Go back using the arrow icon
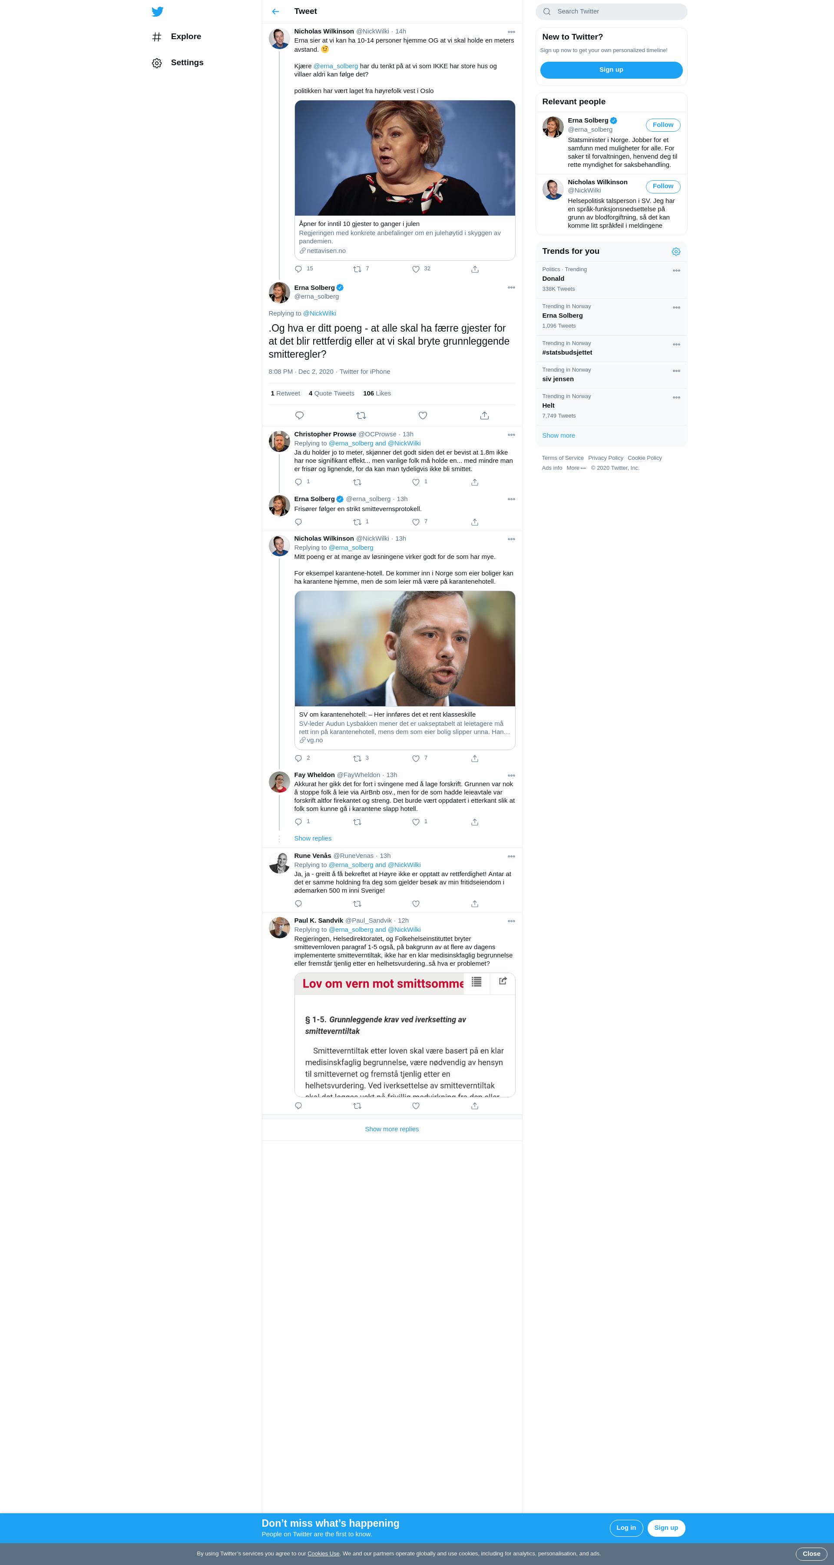The width and height of the screenshot is (834, 1565). click(x=276, y=12)
